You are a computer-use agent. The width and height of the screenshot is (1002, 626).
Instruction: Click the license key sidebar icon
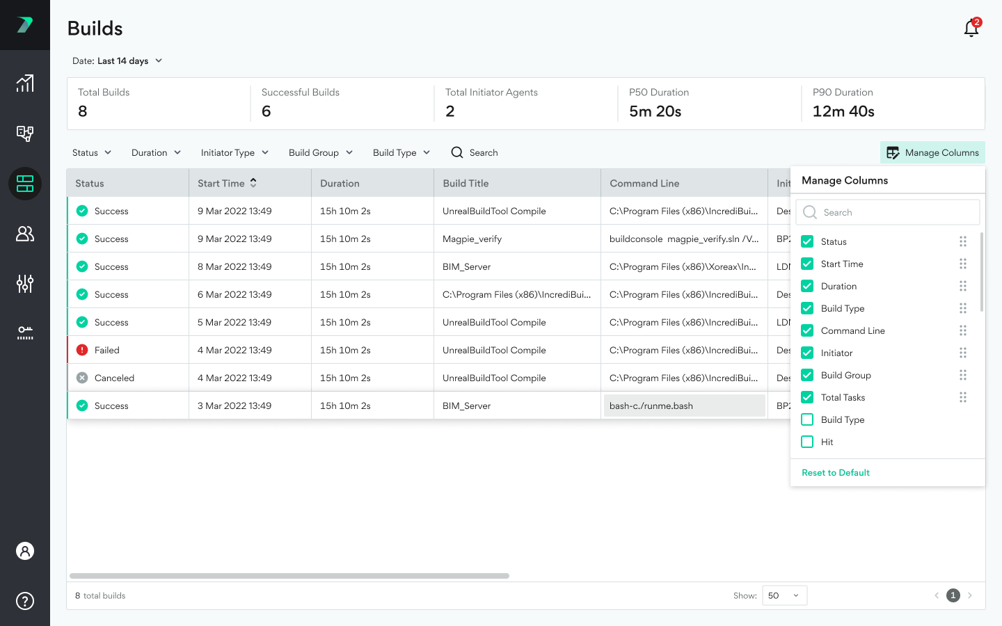pos(25,332)
